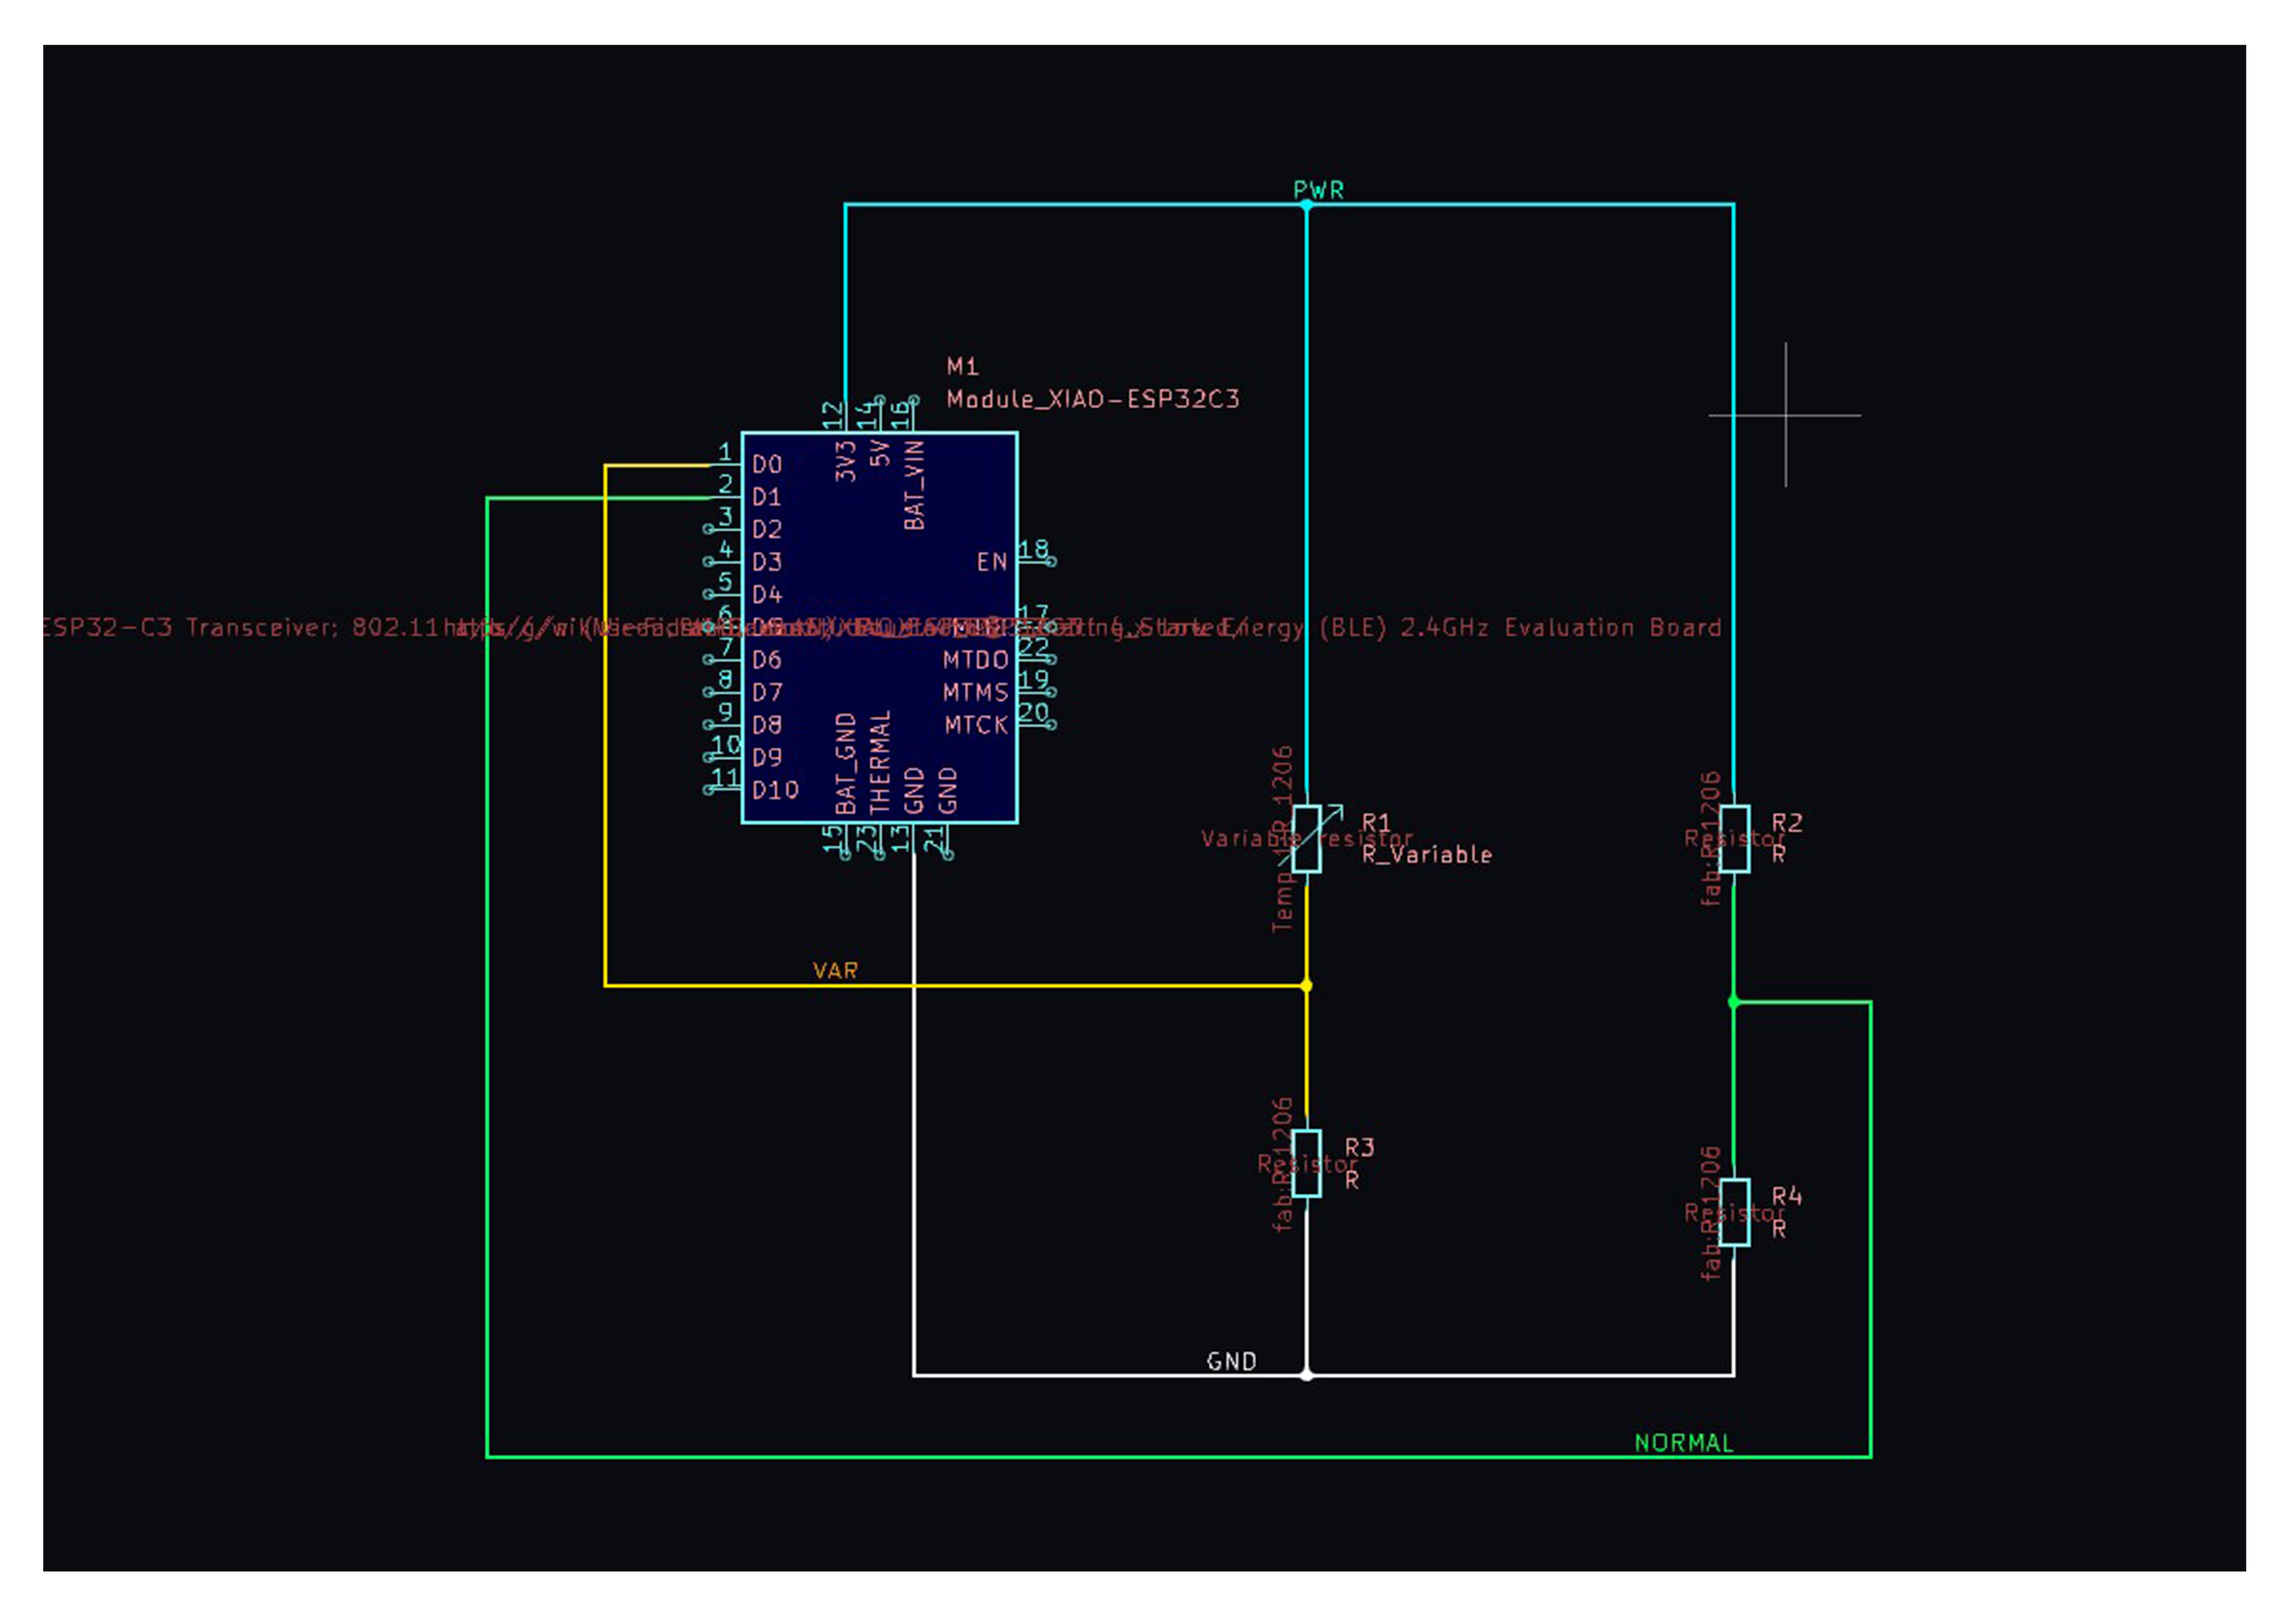Click the white GND junction dot
The image size is (2296, 1624).
click(x=1306, y=1376)
